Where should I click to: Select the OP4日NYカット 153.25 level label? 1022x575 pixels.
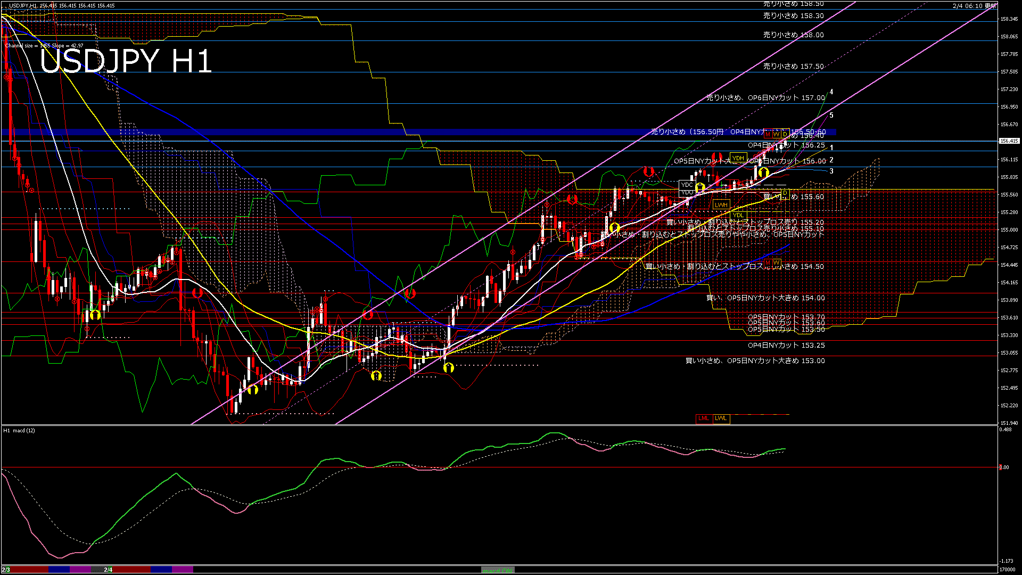pyautogui.click(x=786, y=346)
